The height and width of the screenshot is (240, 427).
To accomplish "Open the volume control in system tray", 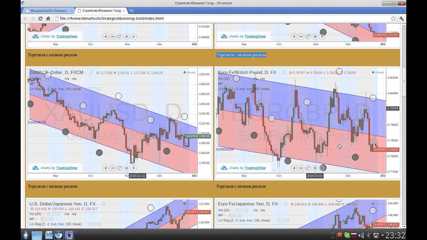I will pyautogui.click(x=361, y=235).
